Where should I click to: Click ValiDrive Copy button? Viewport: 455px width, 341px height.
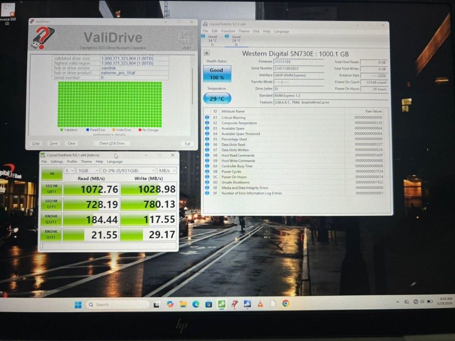point(36,143)
